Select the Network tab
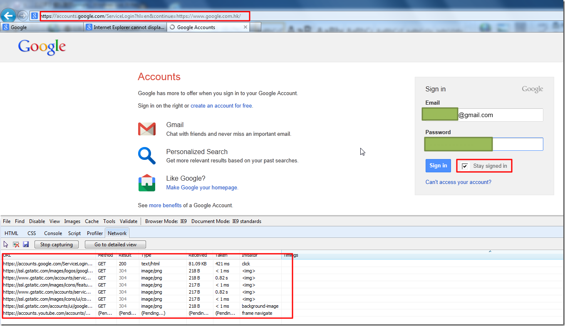This screenshot has width=565, height=326. [117, 233]
